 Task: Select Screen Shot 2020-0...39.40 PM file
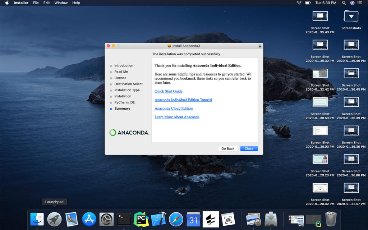[x=351, y=45]
